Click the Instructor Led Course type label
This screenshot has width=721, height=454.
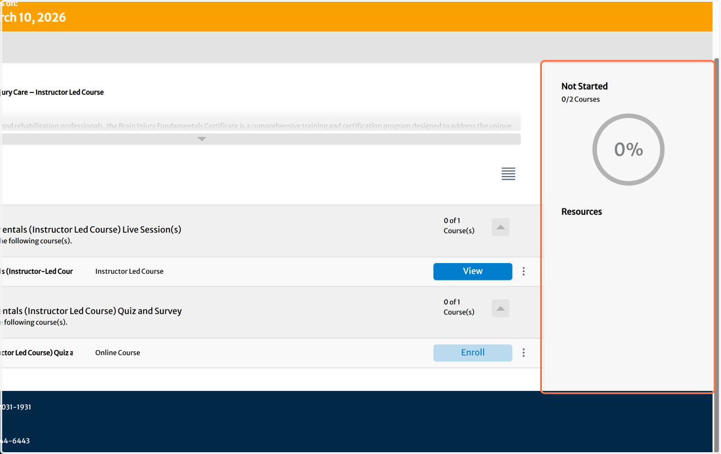(129, 271)
